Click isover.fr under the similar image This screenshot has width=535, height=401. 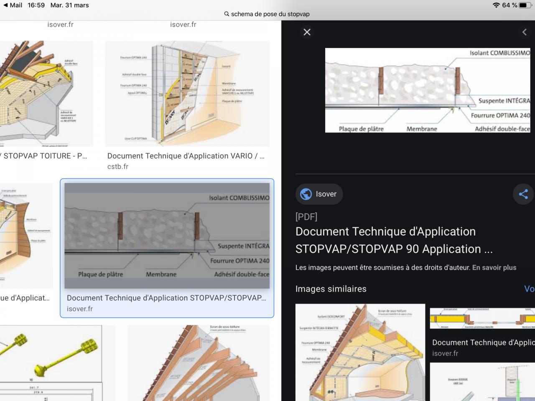click(x=445, y=353)
